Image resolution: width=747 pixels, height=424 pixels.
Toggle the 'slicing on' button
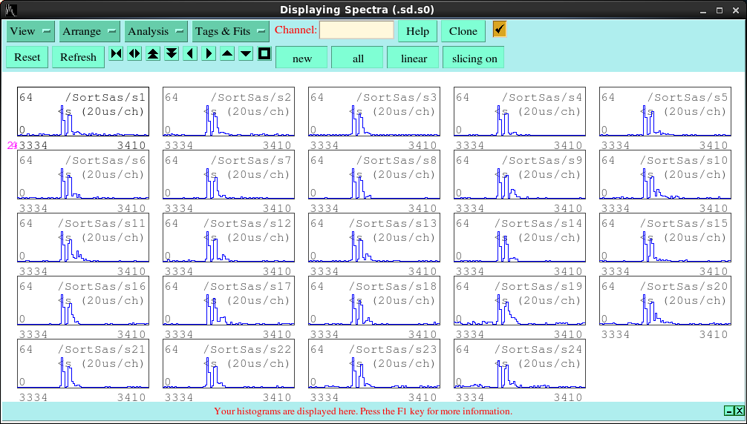(x=474, y=58)
